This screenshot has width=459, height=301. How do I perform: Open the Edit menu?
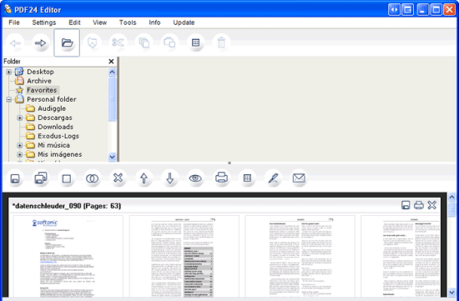click(74, 23)
